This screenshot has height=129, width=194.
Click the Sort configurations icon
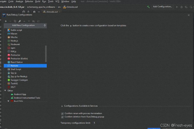pyautogui.click(x=38, y=21)
